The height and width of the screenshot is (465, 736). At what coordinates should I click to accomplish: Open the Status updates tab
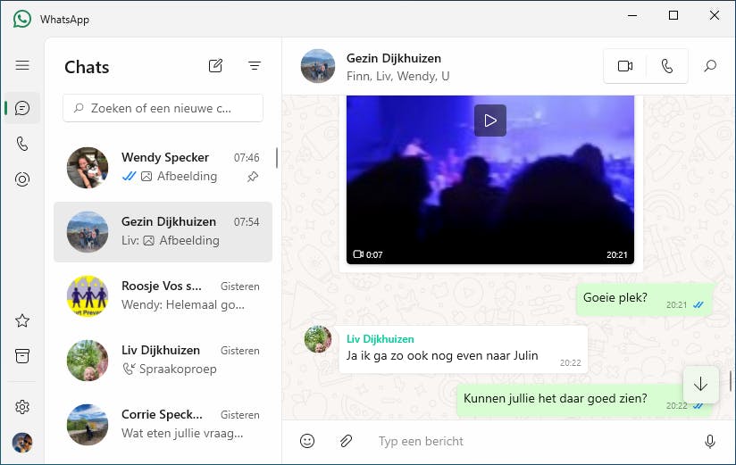[x=22, y=179]
